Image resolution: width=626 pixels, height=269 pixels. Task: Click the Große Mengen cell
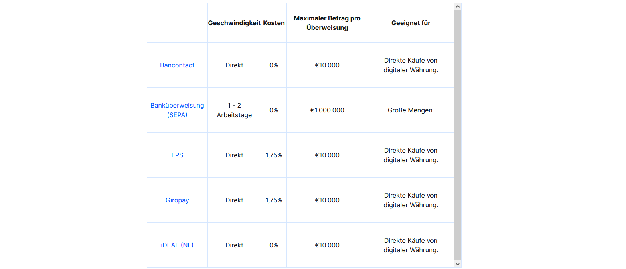pyautogui.click(x=411, y=110)
